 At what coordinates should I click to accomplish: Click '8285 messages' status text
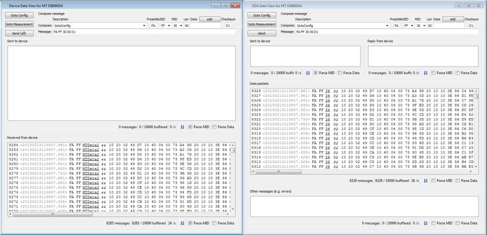click(117, 223)
